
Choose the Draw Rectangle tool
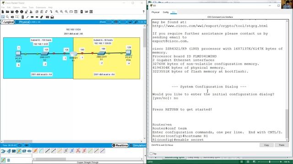coord(32,17)
